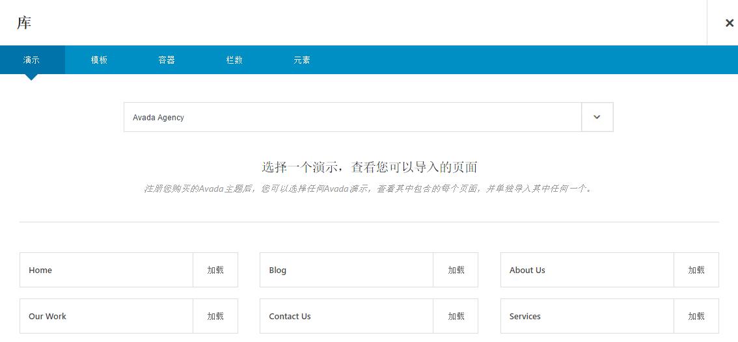Viewport: 738px width, 342px height.
Task: Click the italic Avada registration note text
Action: [x=368, y=189]
